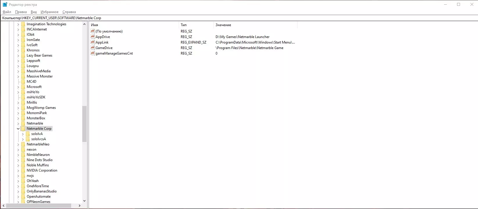Click the miHoYo folder icon
This screenshot has height=209, width=478.
(x=23, y=92)
